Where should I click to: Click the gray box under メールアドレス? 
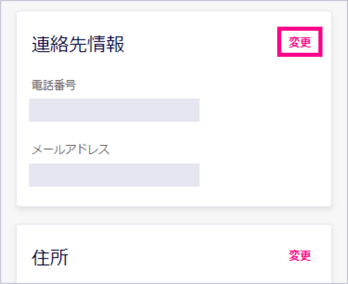(114, 175)
